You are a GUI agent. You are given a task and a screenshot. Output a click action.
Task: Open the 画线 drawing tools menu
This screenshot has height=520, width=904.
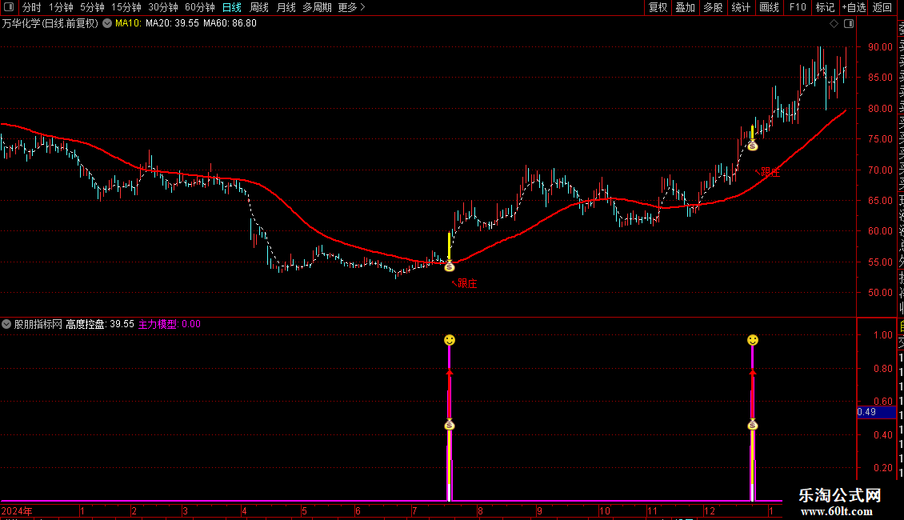tap(769, 7)
